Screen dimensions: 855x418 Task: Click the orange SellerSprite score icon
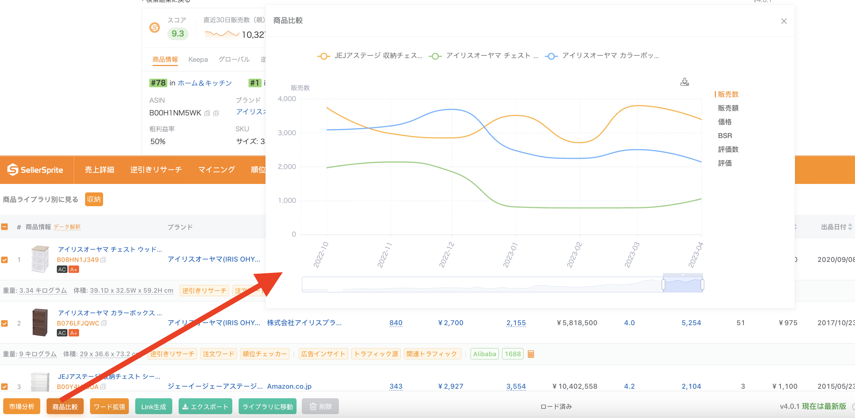click(x=155, y=27)
